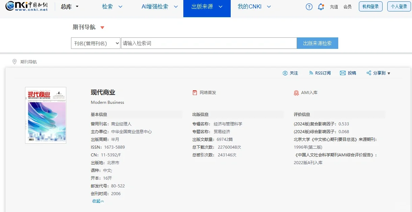
Task: Expand the 我的CNKI menu chevron
Action: click(x=269, y=7)
